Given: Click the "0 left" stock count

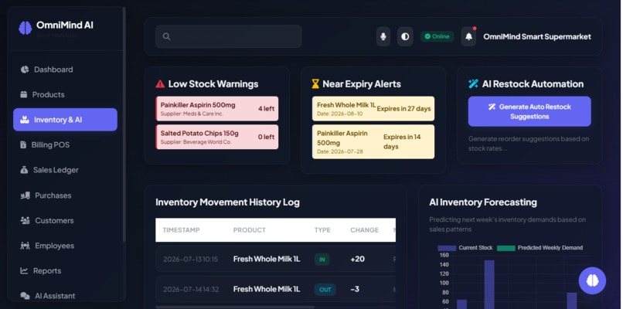Looking at the screenshot, I should pos(266,137).
